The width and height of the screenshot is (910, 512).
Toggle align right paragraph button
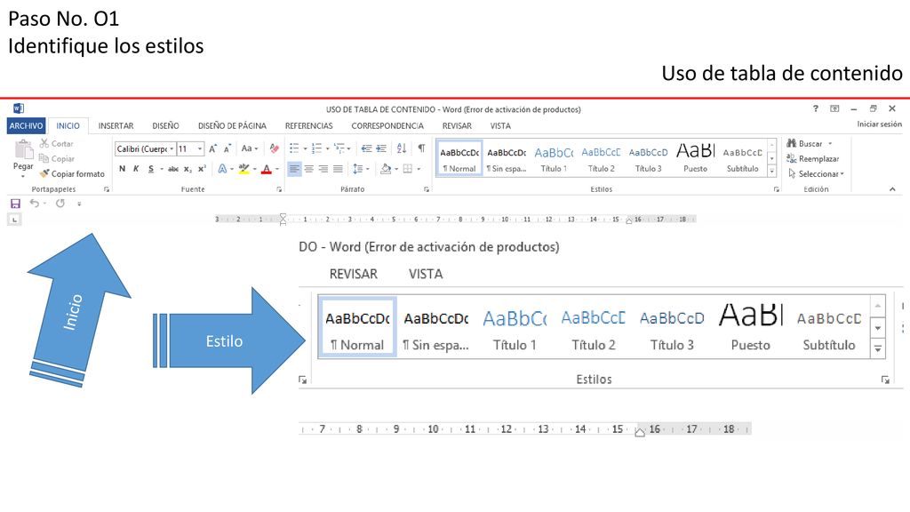click(323, 169)
